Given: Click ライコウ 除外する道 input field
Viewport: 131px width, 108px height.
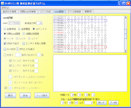Looking at the screenshot, I should 36,61.
